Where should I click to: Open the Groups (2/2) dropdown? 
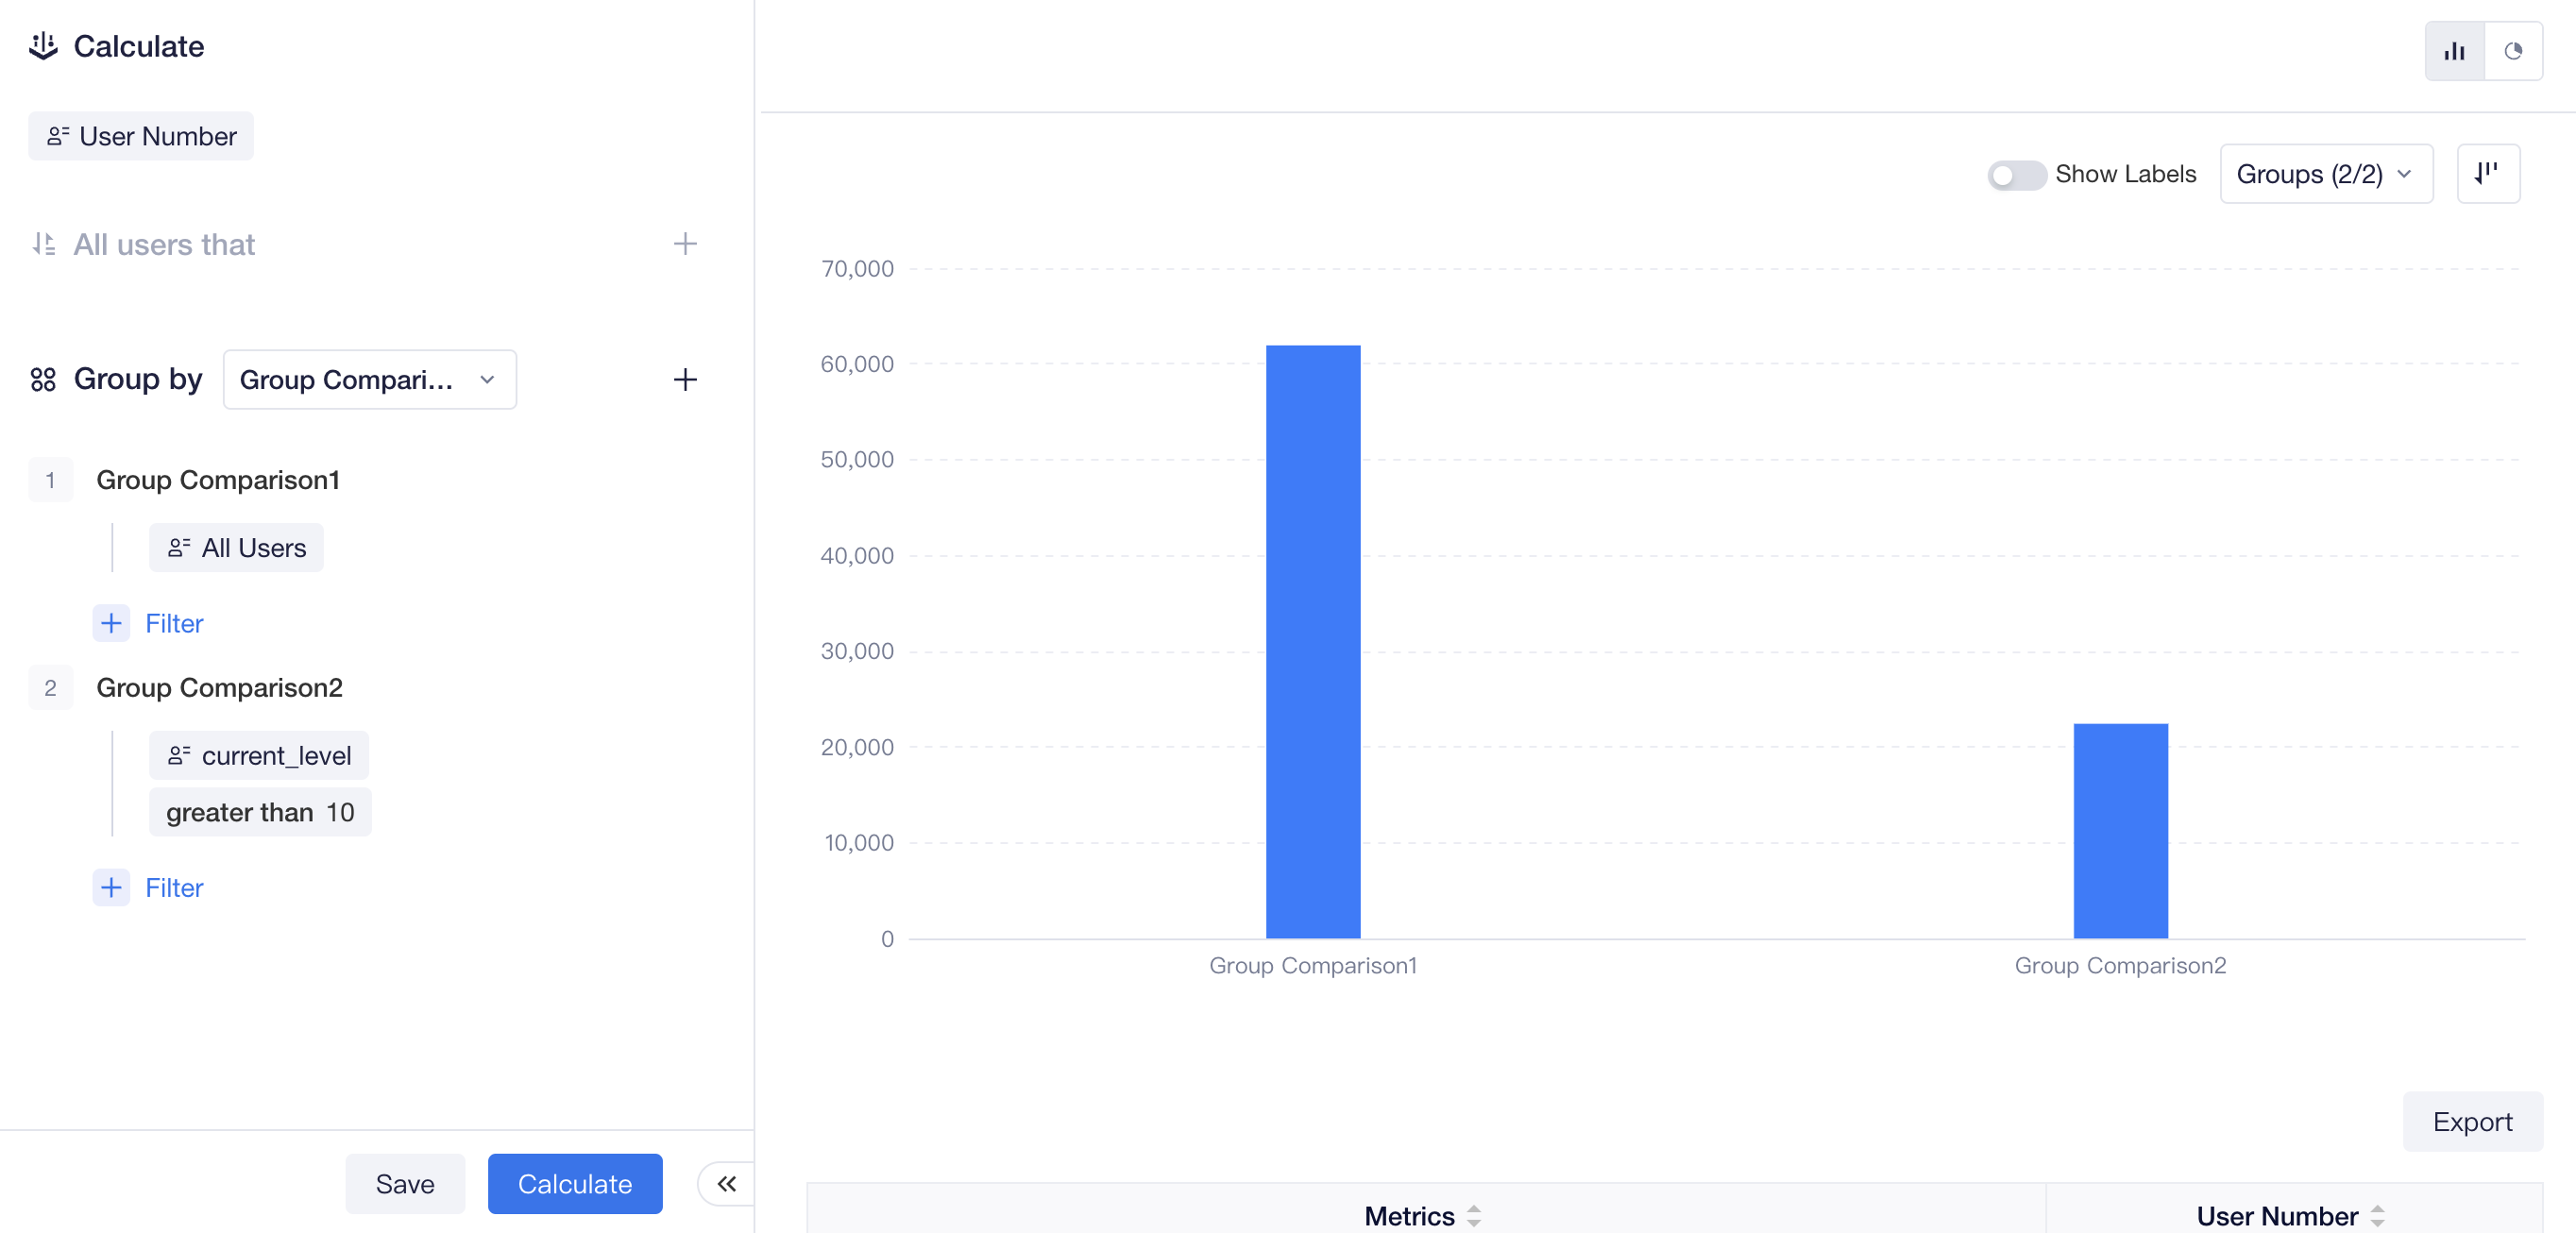(2326, 174)
